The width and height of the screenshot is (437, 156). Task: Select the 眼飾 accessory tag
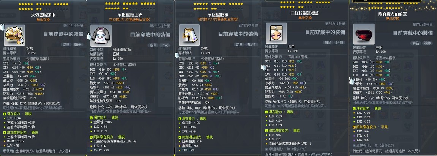(427, 43)
